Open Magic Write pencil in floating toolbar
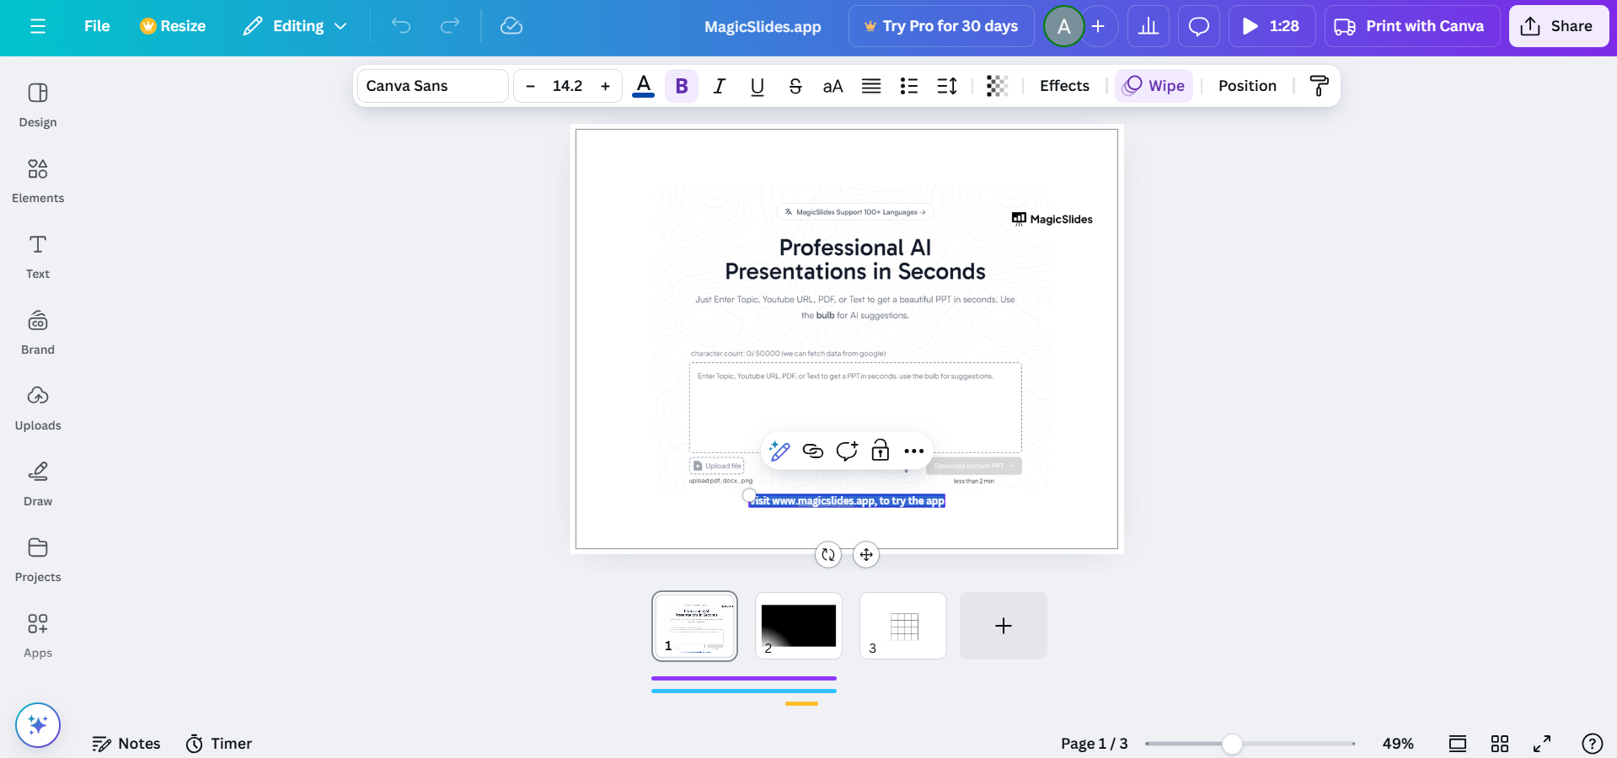Image resolution: width=1617 pixels, height=758 pixels. coord(779,451)
